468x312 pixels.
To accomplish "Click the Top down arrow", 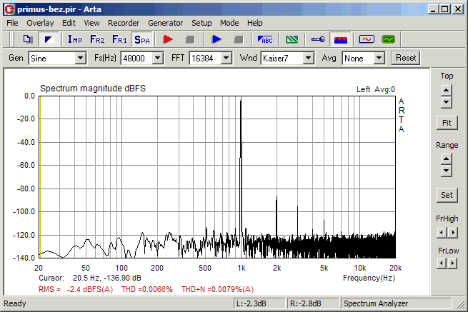I will click(447, 102).
